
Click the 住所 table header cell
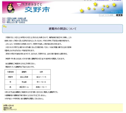[x=41, y=72]
